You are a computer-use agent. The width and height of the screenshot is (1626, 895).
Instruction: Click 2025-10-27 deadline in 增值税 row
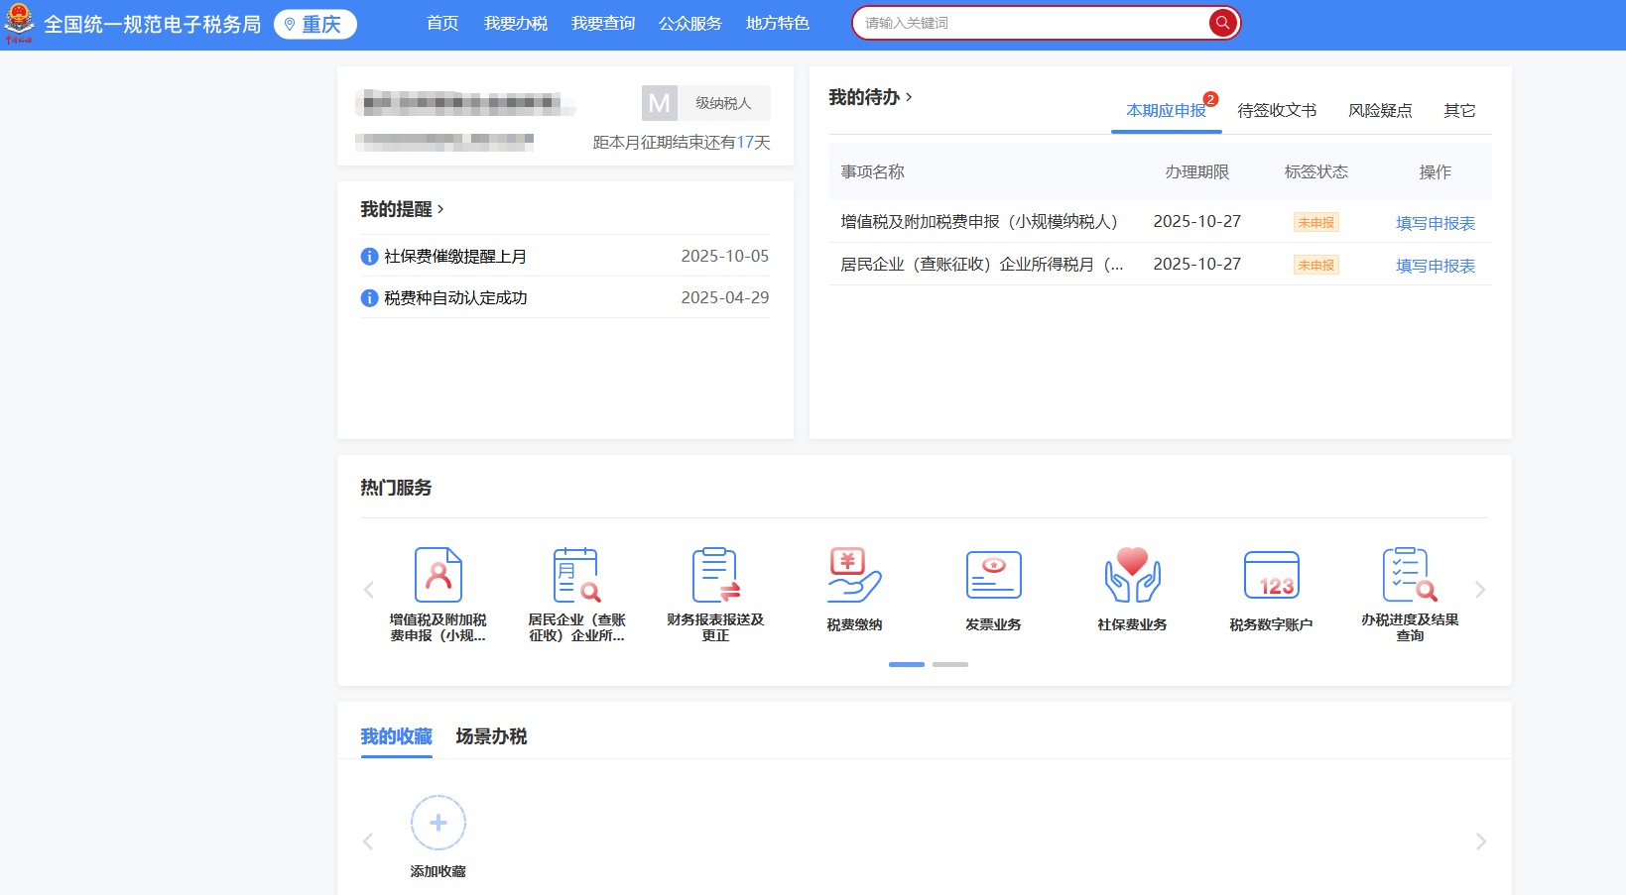(1197, 222)
